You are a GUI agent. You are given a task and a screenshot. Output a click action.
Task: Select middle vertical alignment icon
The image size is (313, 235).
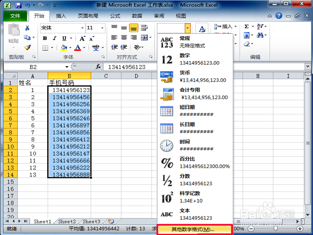tap(124, 27)
